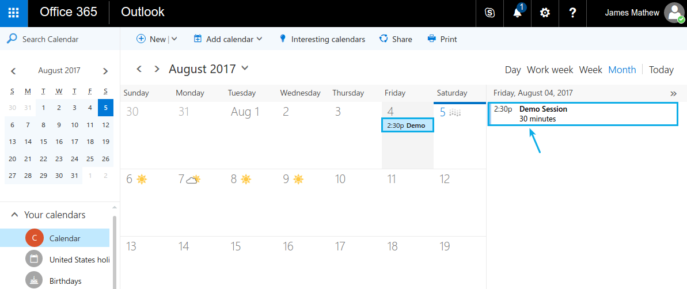Click the Share icon

point(384,39)
